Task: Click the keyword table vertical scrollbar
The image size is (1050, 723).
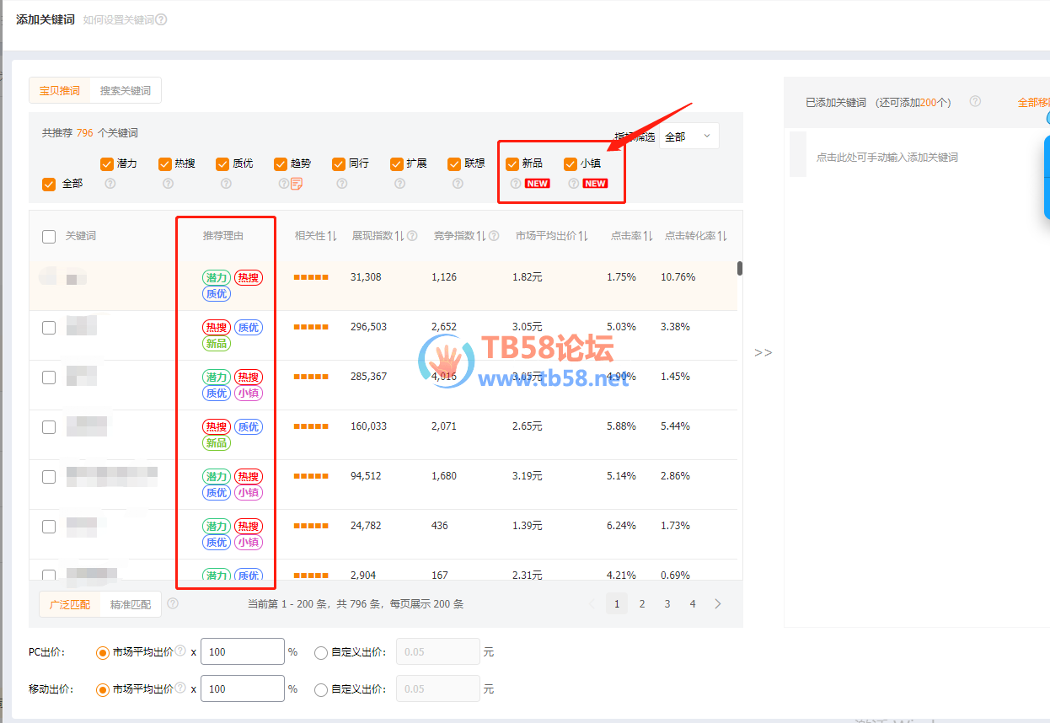Action: coord(740,268)
